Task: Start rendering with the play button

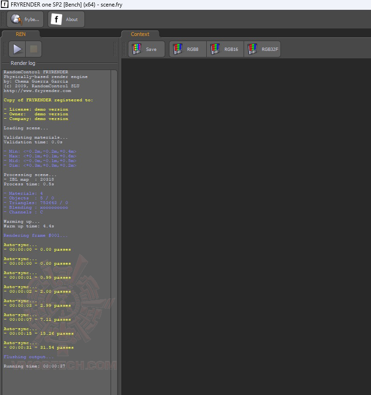Action: click(x=17, y=49)
